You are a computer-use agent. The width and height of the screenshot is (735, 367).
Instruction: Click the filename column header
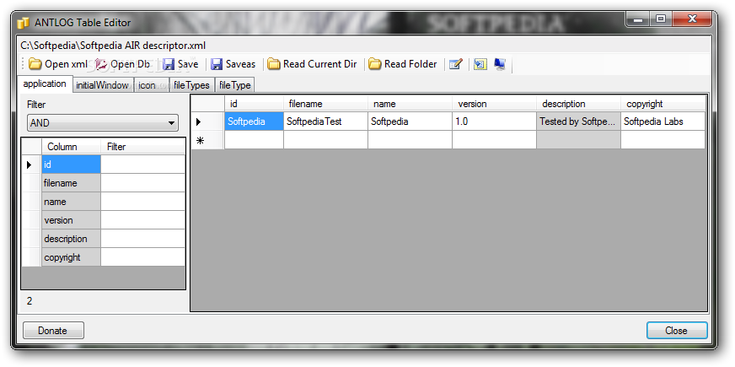pyautogui.click(x=325, y=104)
